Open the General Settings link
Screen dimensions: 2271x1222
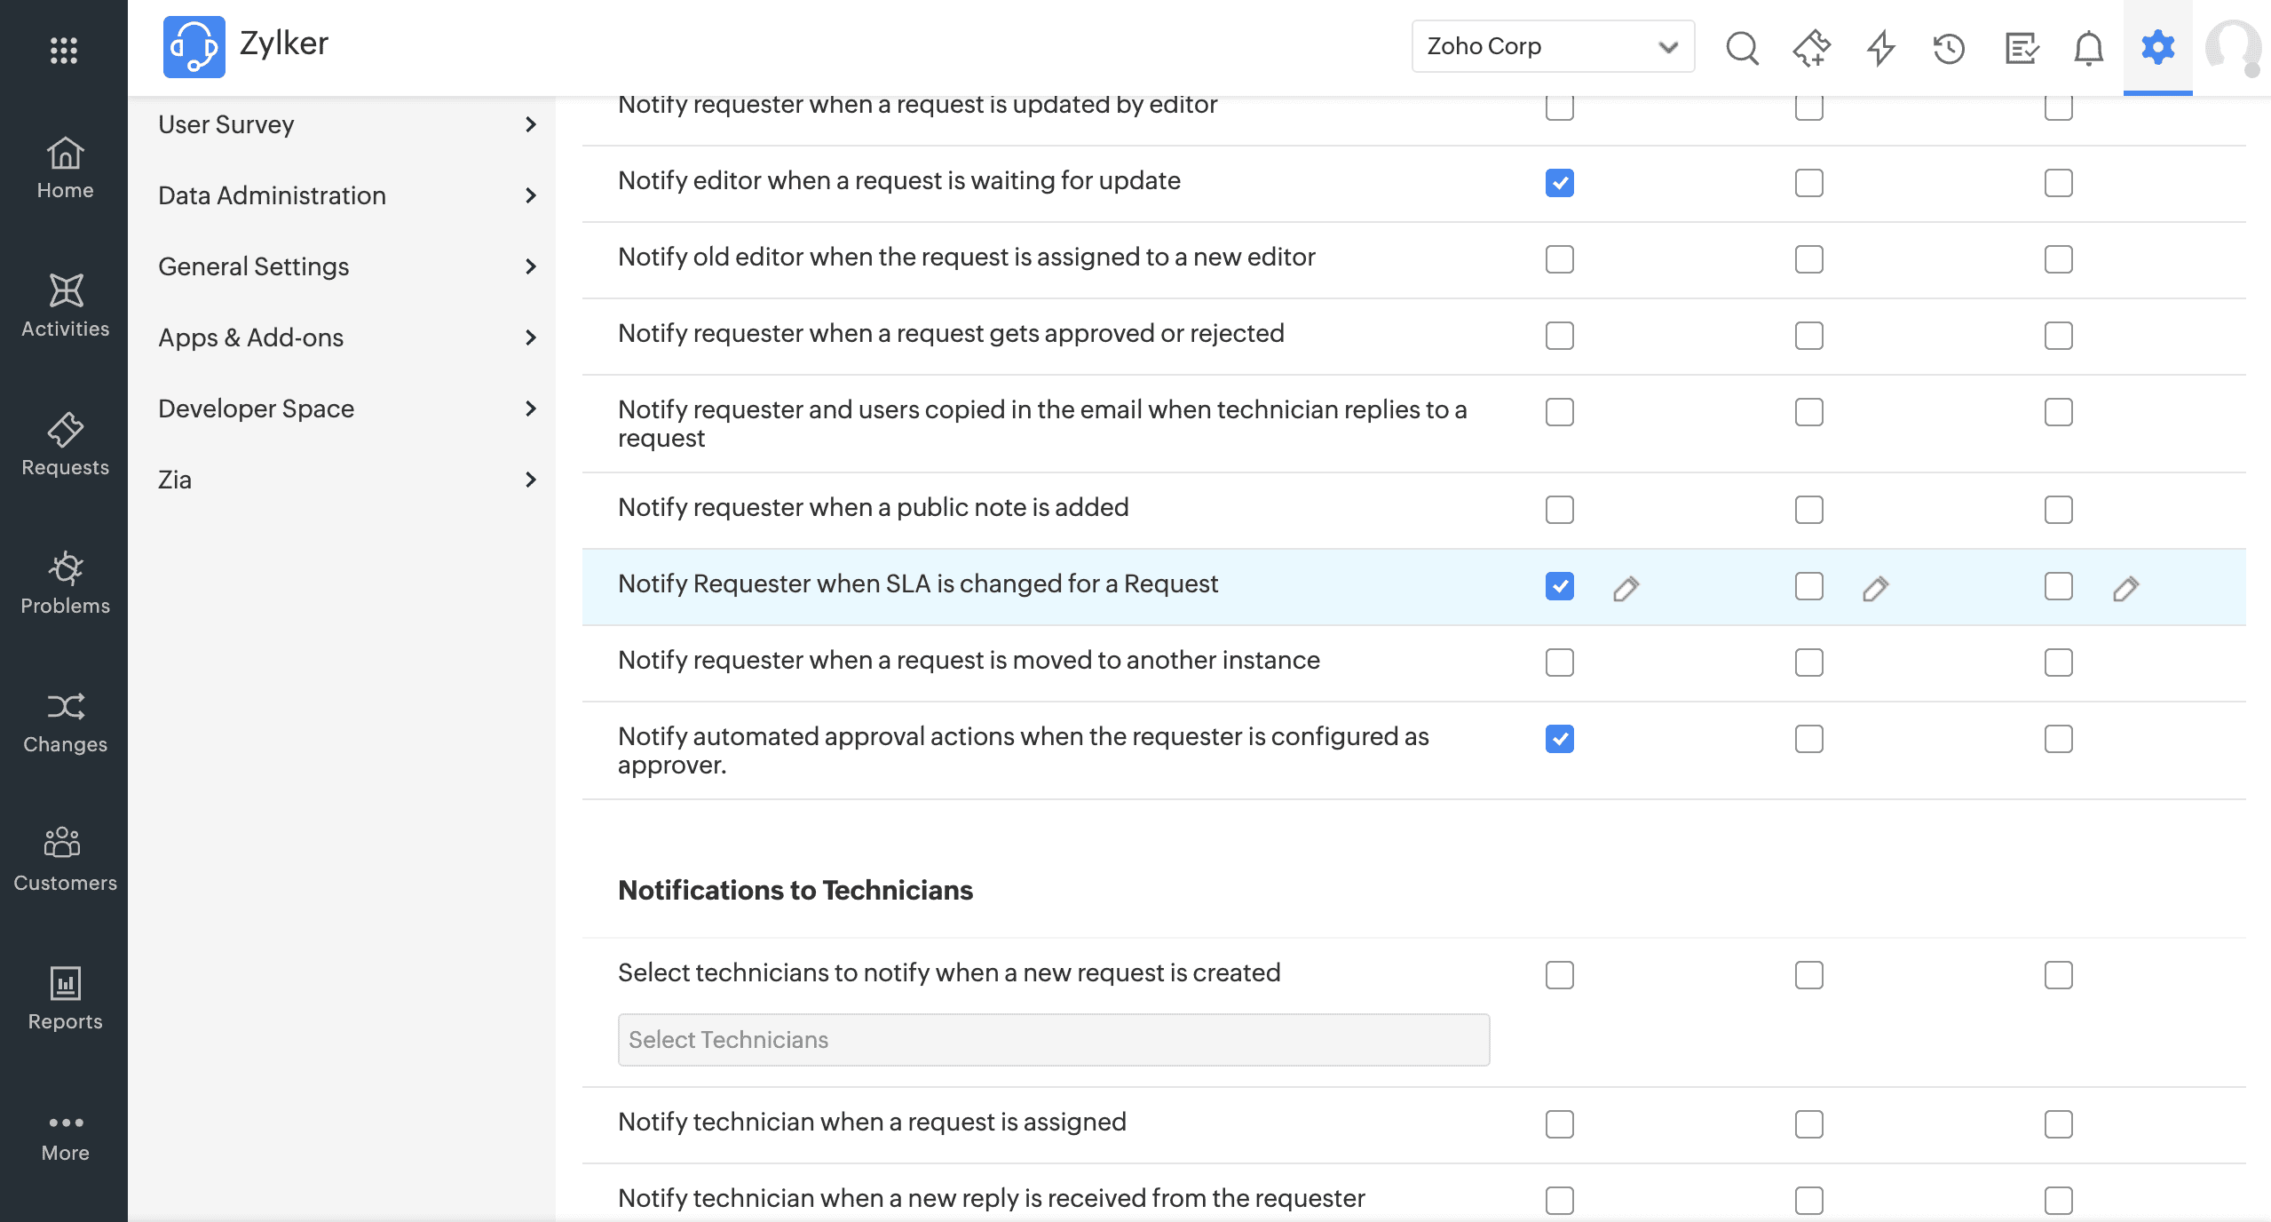pyautogui.click(x=346, y=266)
